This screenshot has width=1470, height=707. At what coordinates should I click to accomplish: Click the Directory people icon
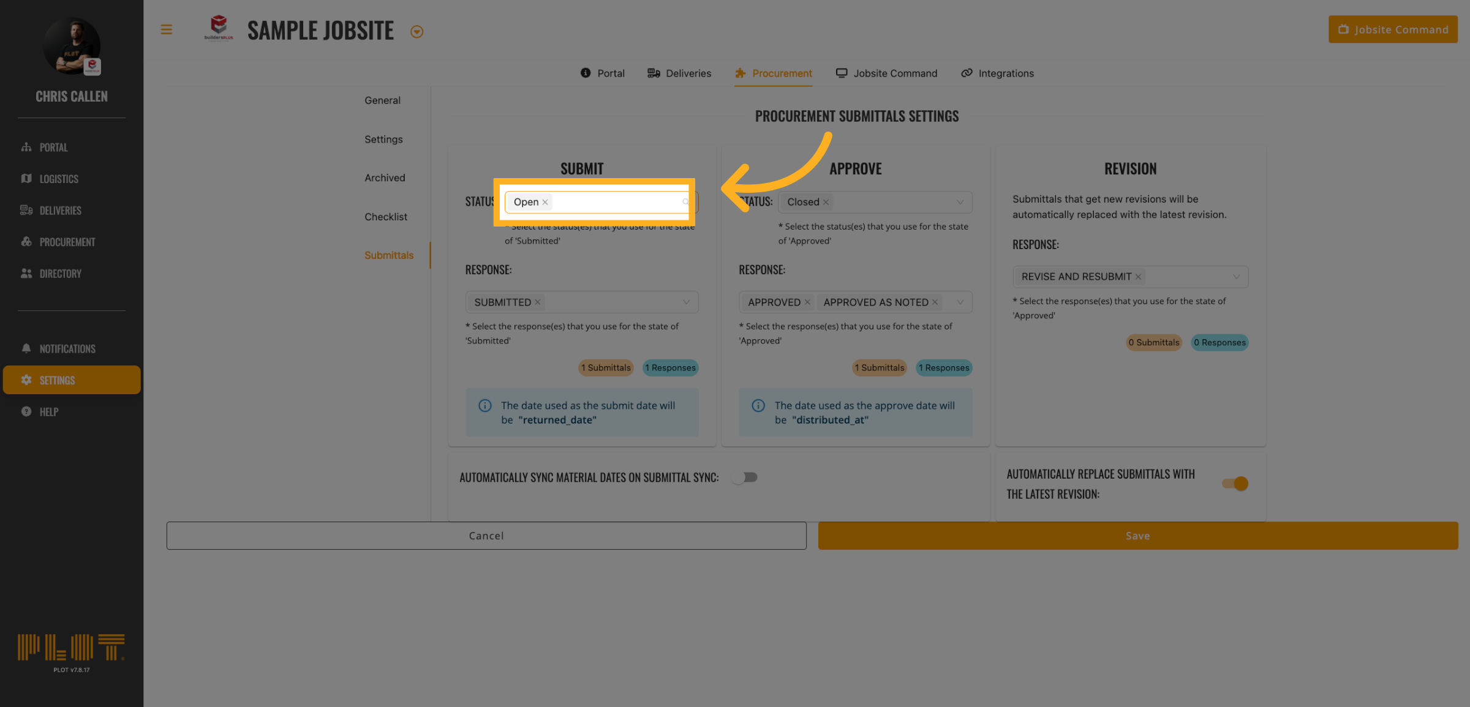[26, 273]
